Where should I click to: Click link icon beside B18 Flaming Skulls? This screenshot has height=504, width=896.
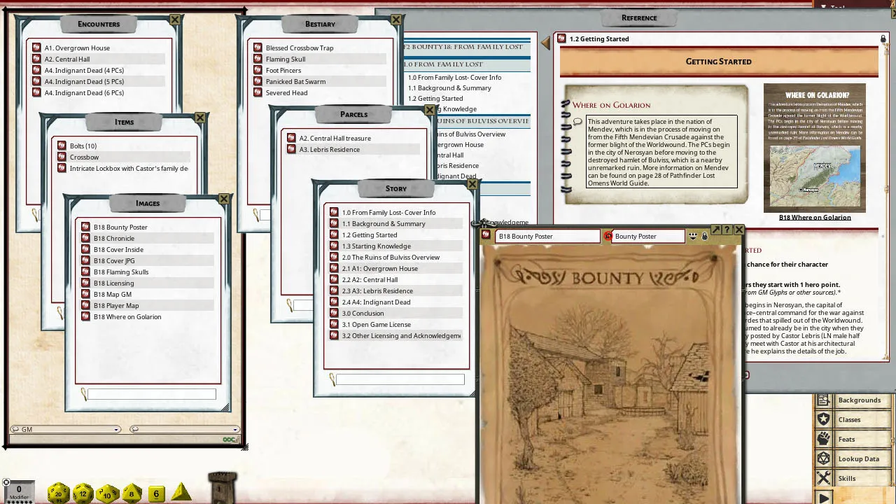(85, 272)
